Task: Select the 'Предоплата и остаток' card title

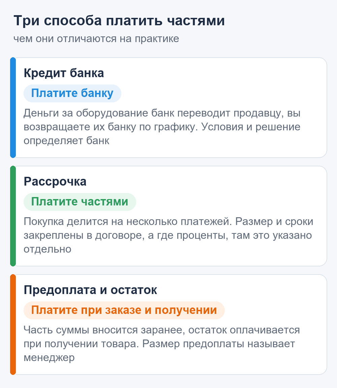Action: [x=90, y=290]
